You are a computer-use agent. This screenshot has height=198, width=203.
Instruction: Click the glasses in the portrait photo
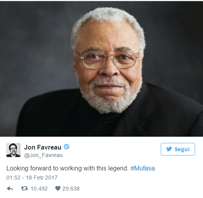pos(107,60)
